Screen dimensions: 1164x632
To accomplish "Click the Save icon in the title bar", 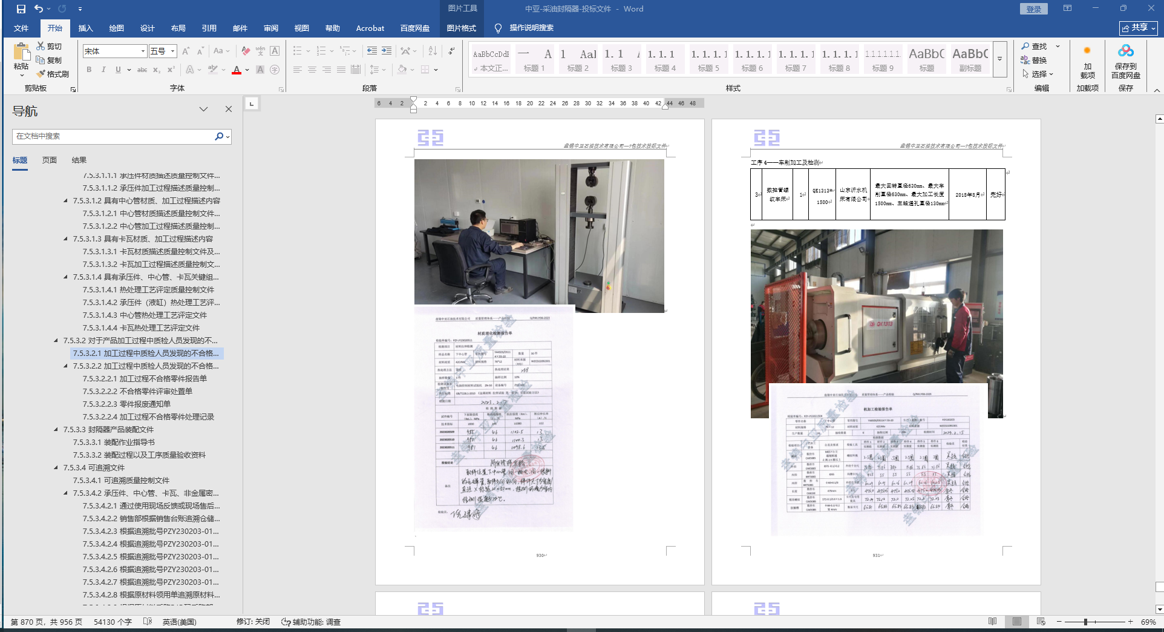I will [x=21, y=9].
